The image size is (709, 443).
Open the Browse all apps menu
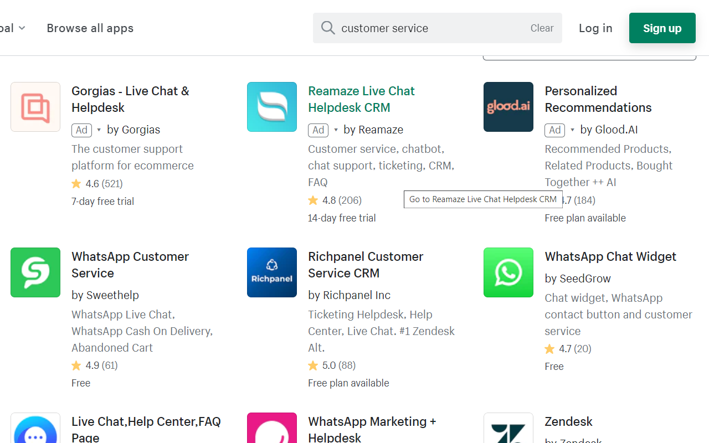90,28
